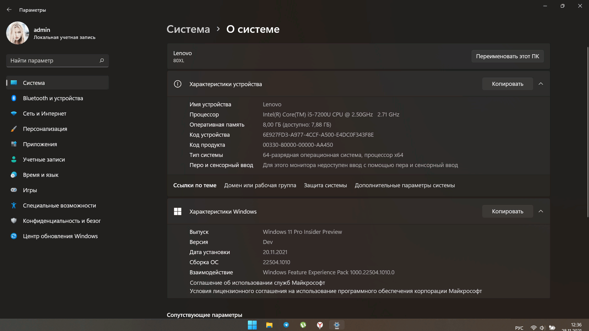Select the processor value Intel Core i5-7200U
Viewport: 589px width, 331px height.
pos(331,115)
